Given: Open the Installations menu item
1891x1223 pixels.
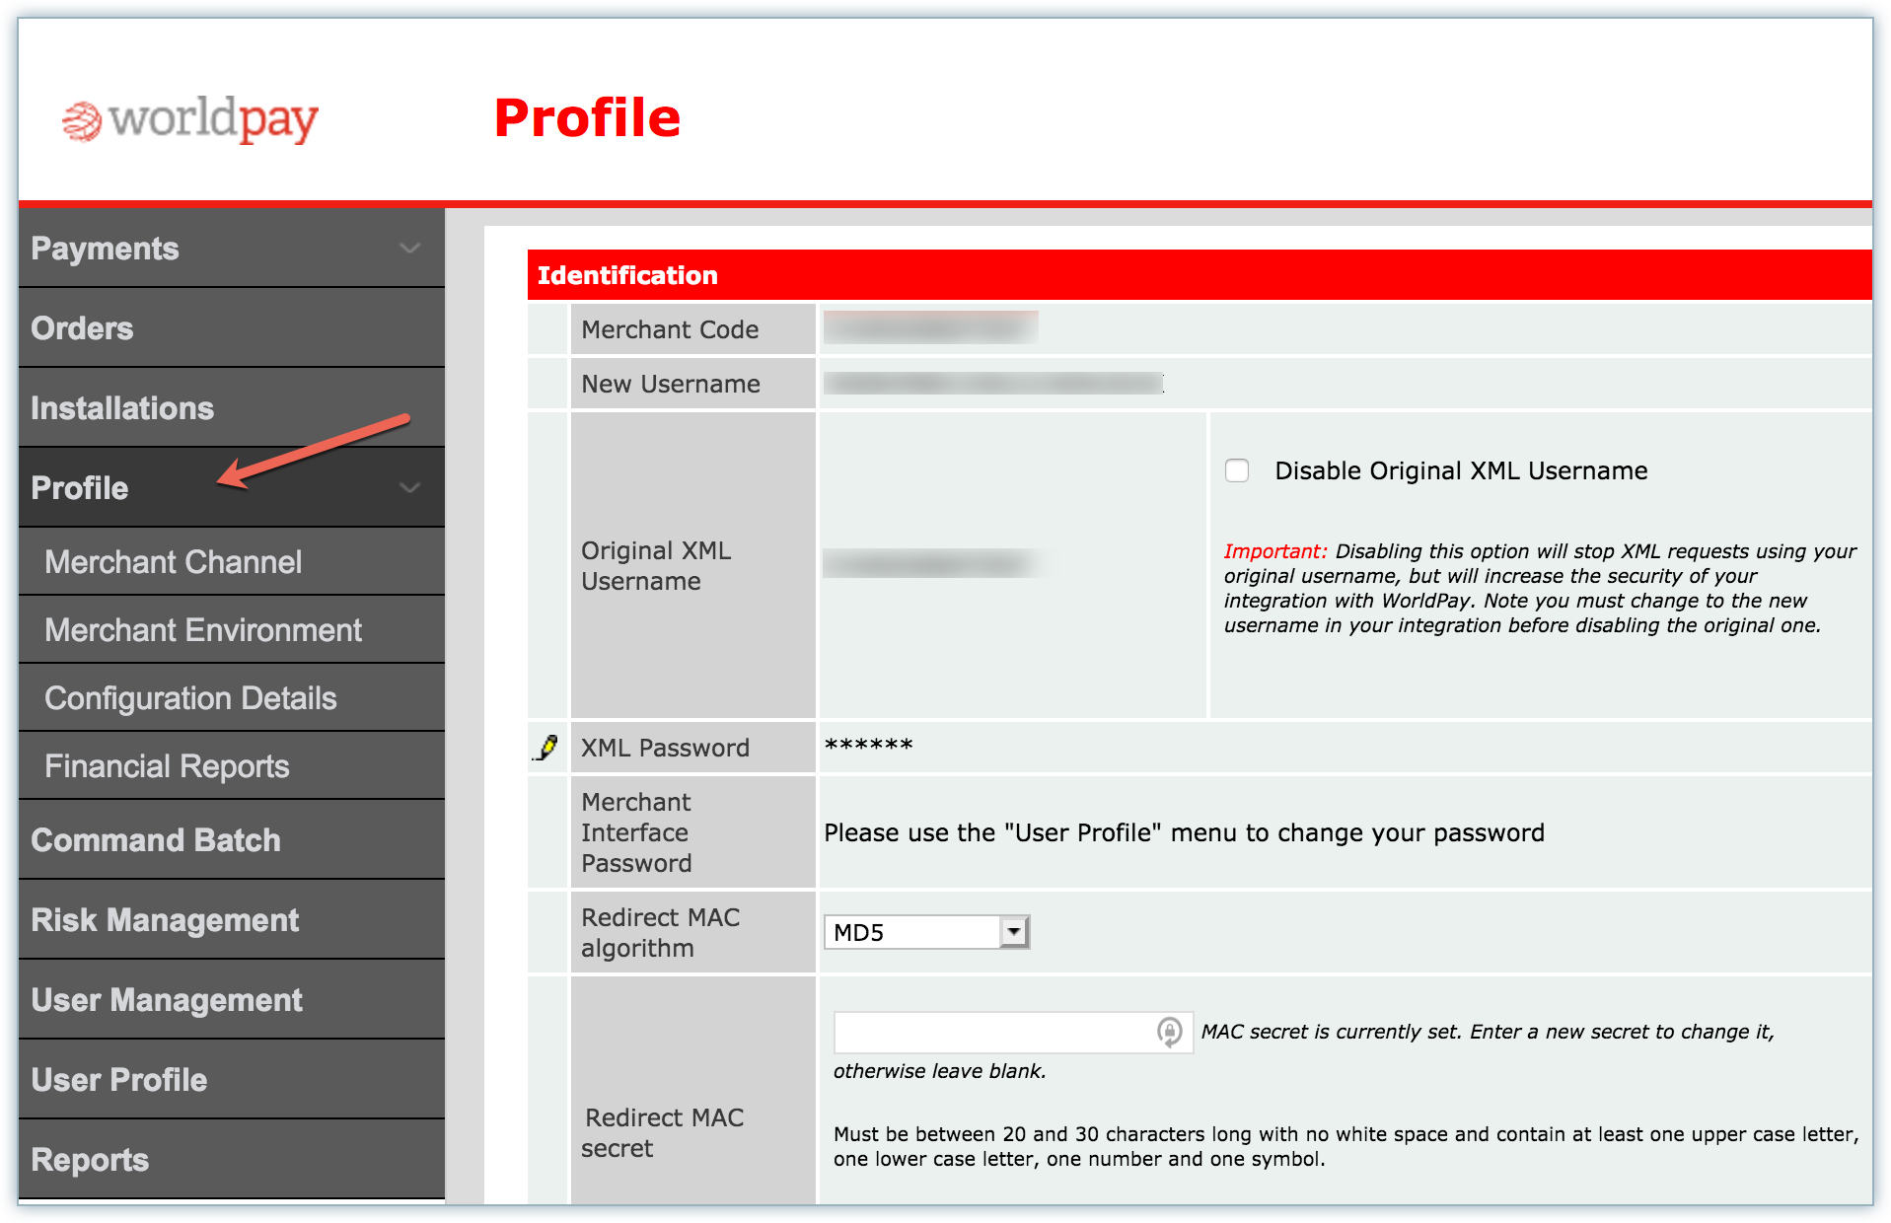Looking at the screenshot, I should (122, 408).
